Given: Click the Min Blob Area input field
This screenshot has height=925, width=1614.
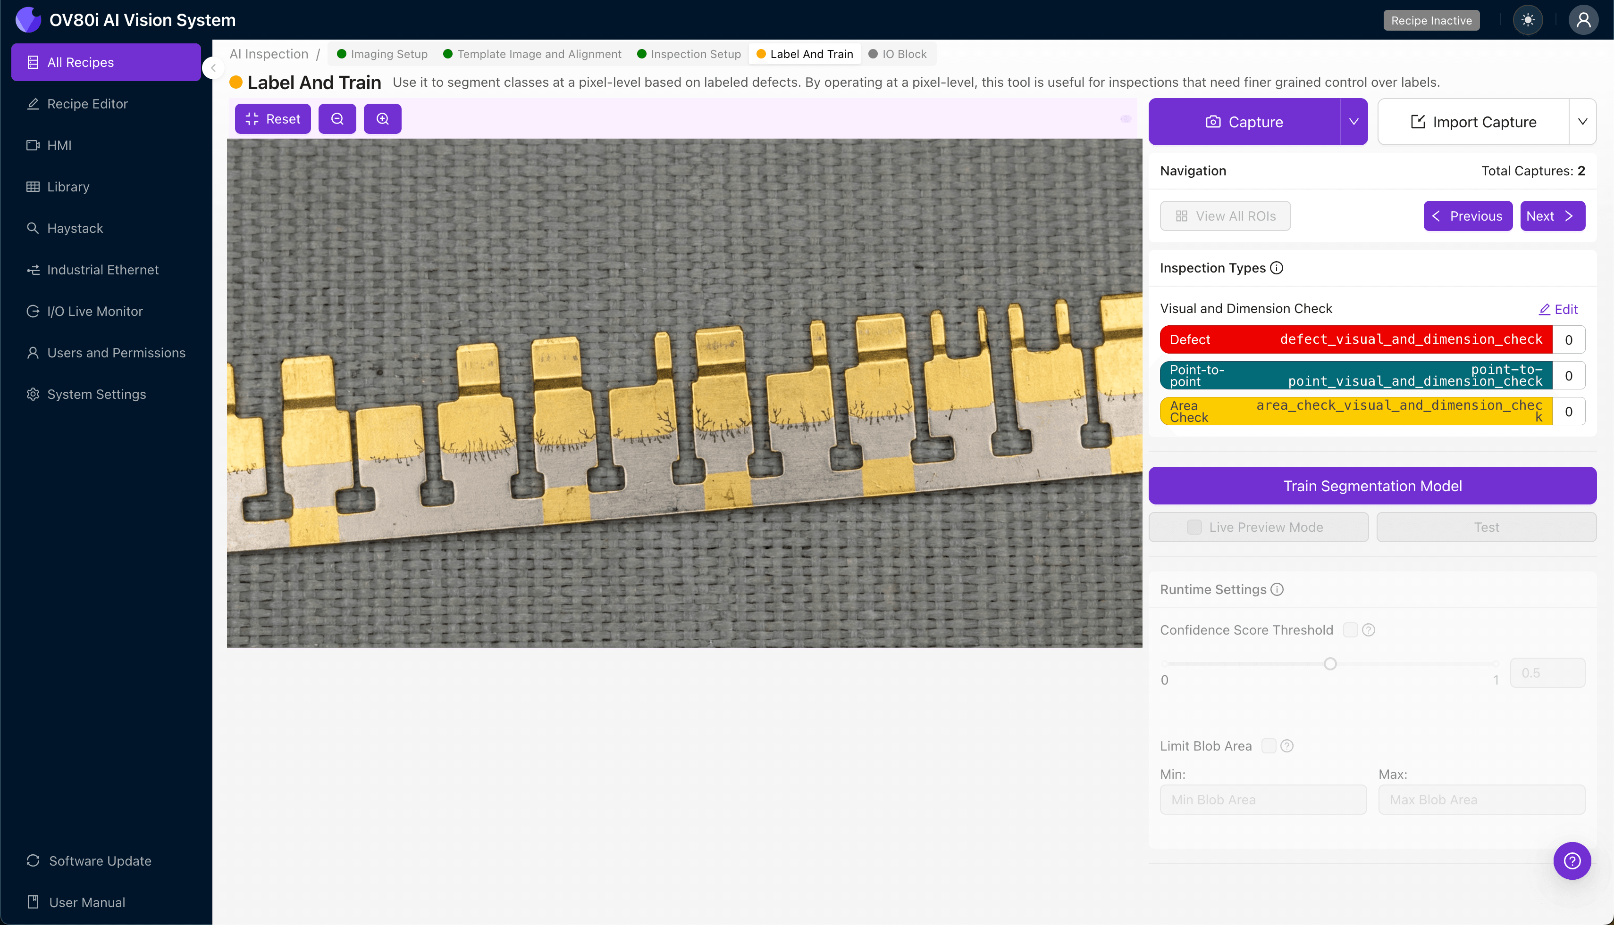Looking at the screenshot, I should click(1263, 799).
